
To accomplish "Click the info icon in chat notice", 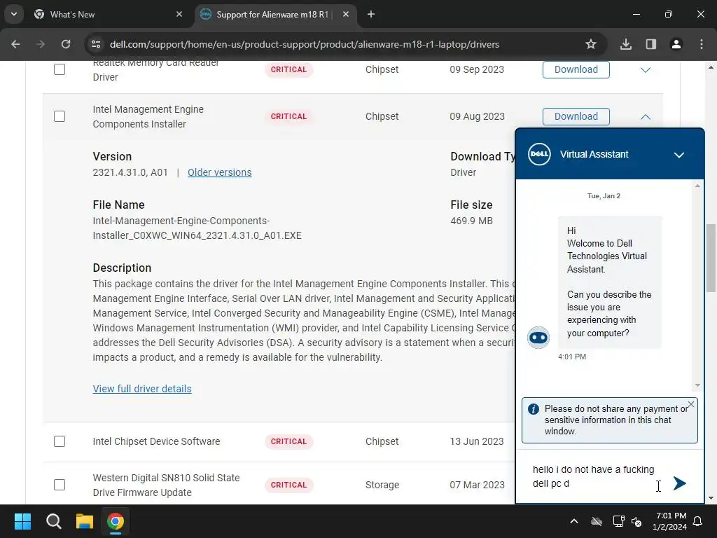I will (x=533, y=409).
